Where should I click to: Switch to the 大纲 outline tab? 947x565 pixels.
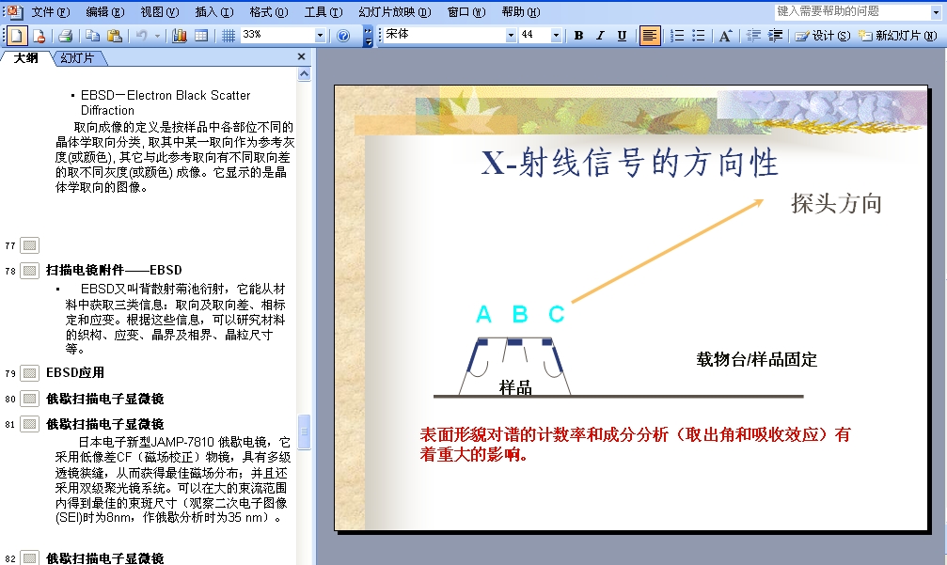coord(26,58)
